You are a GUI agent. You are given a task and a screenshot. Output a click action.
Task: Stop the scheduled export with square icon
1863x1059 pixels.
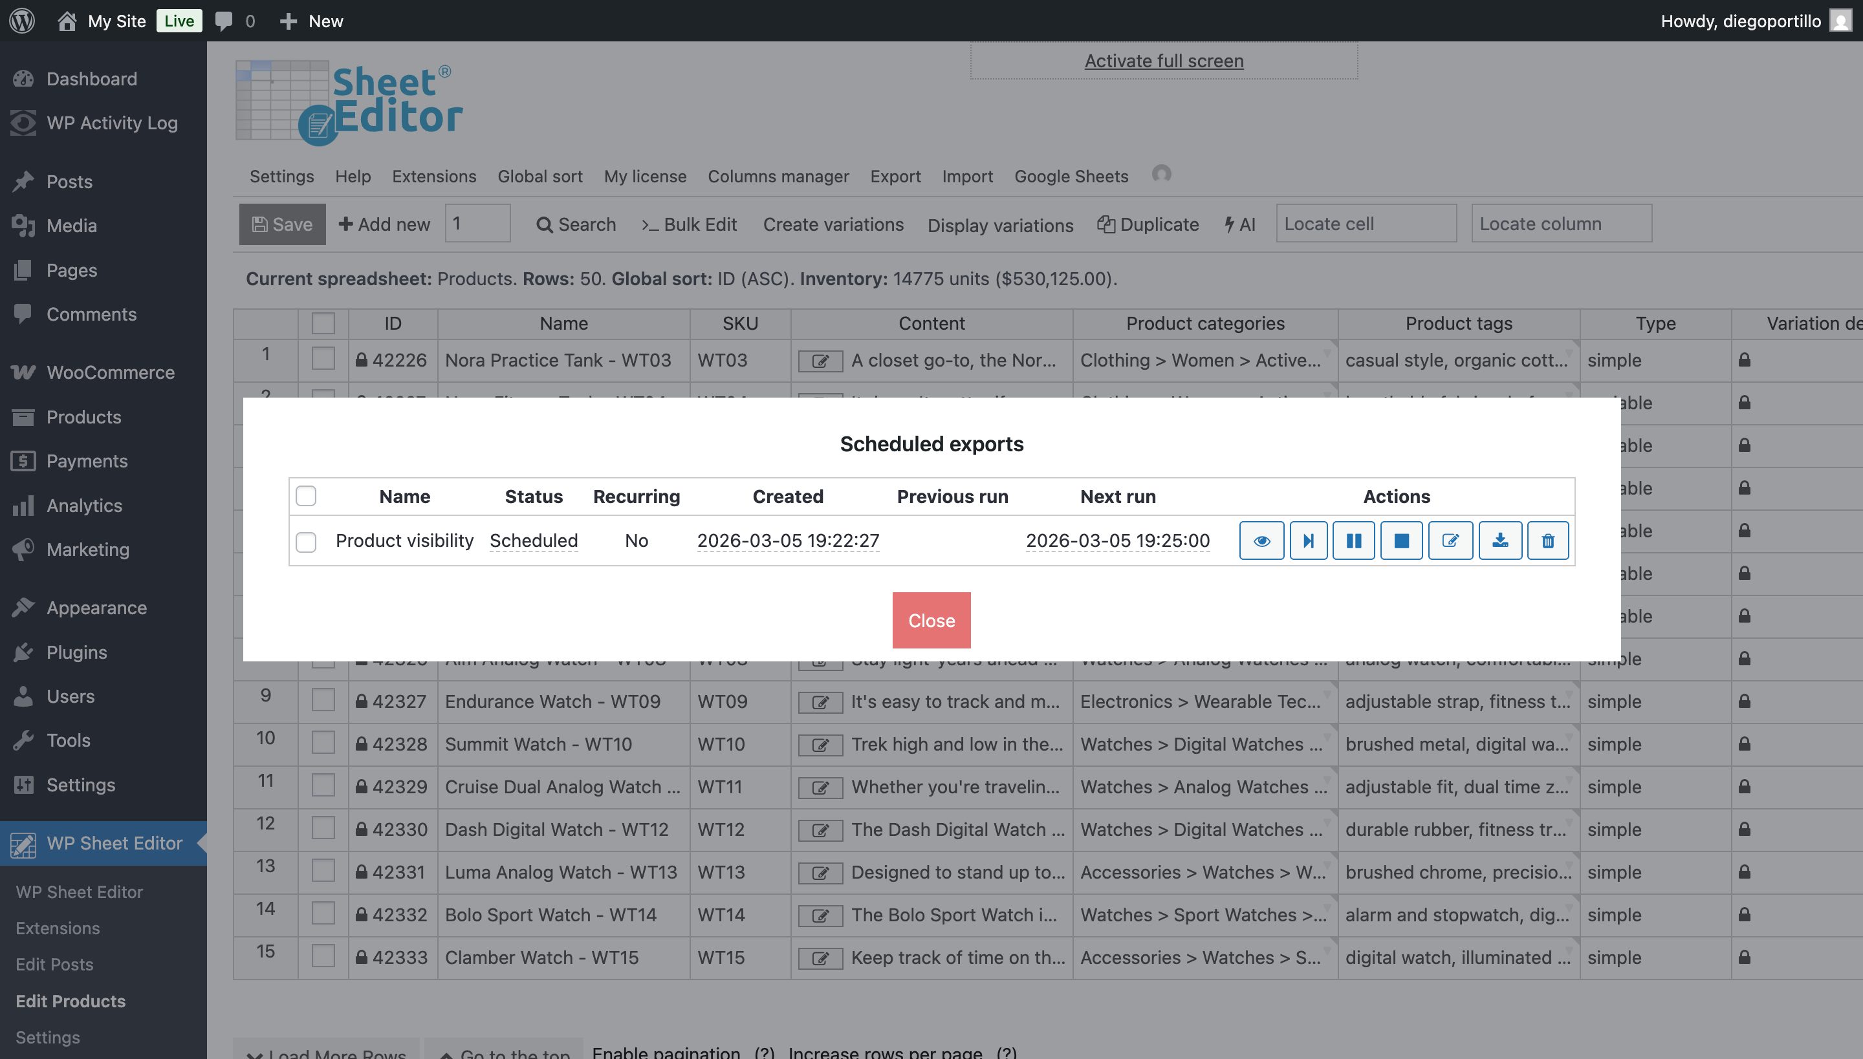[x=1401, y=540]
